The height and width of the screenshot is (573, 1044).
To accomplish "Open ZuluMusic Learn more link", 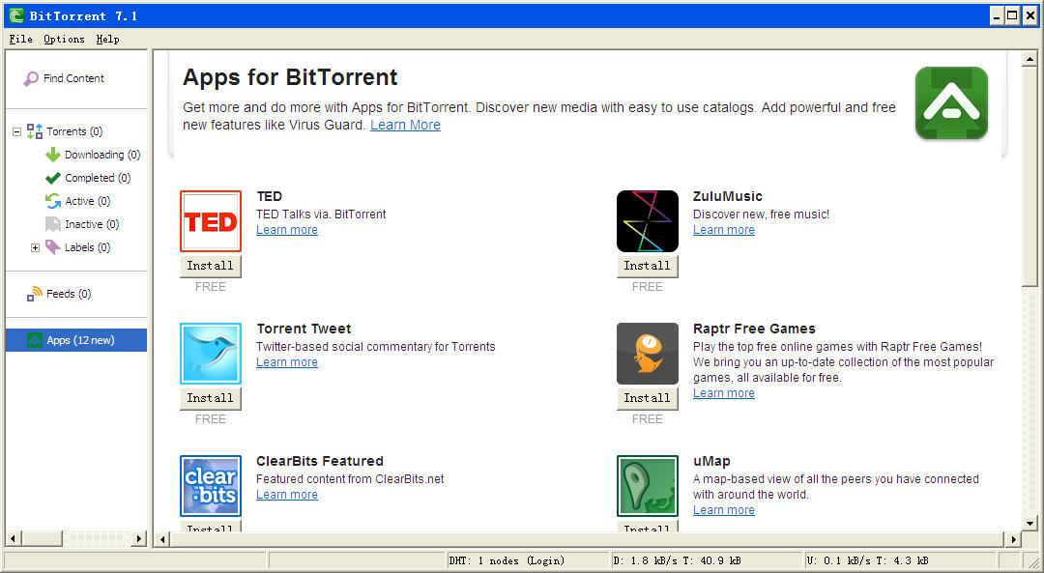I will coord(724,230).
